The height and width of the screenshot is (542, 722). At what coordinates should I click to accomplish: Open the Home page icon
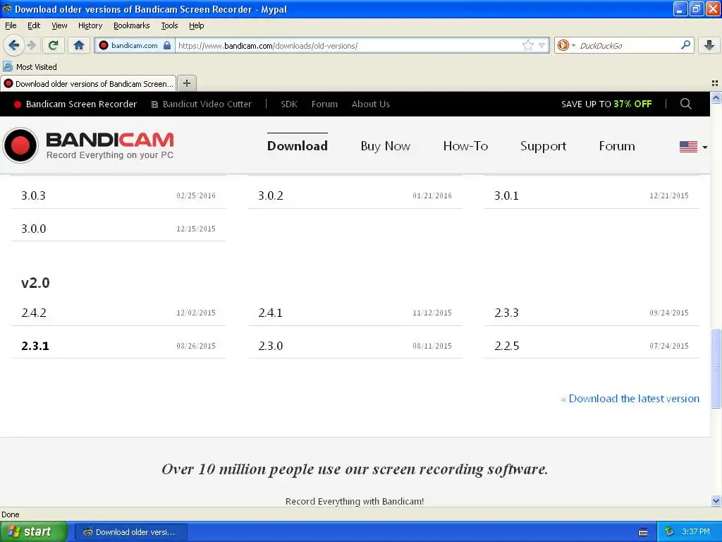[79, 45]
